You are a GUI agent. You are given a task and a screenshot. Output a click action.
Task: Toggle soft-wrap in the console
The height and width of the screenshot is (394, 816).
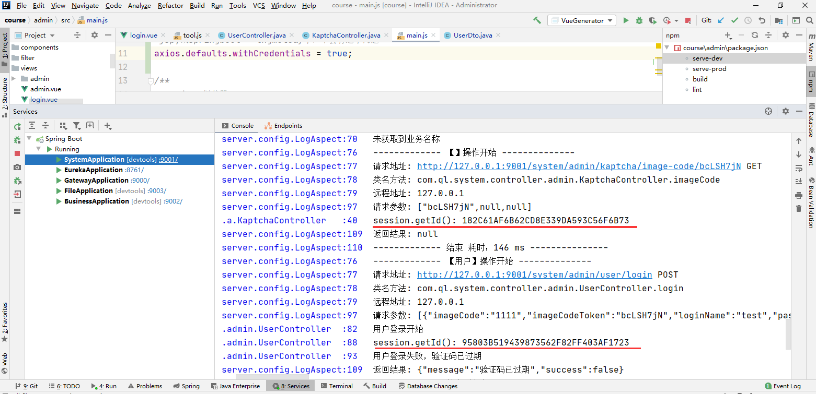click(x=798, y=168)
